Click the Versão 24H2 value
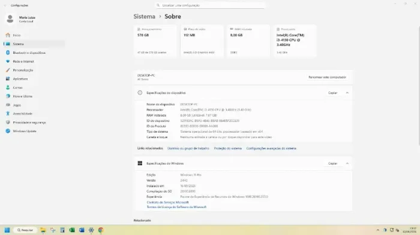This screenshot has width=420, height=235. pos(184,181)
